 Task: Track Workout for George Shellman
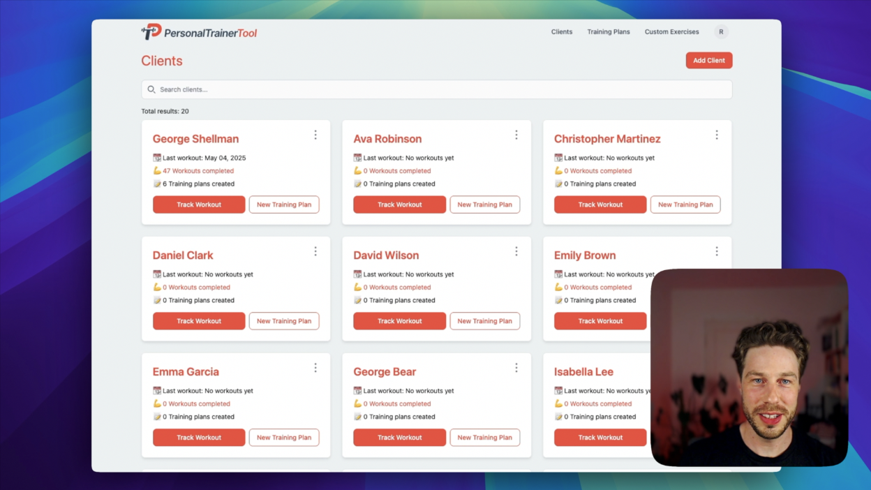click(199, 205)
